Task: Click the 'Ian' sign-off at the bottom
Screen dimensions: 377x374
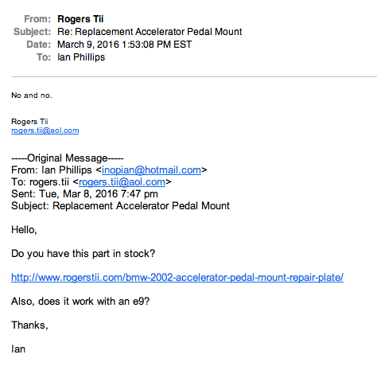Action: (18, 349)
